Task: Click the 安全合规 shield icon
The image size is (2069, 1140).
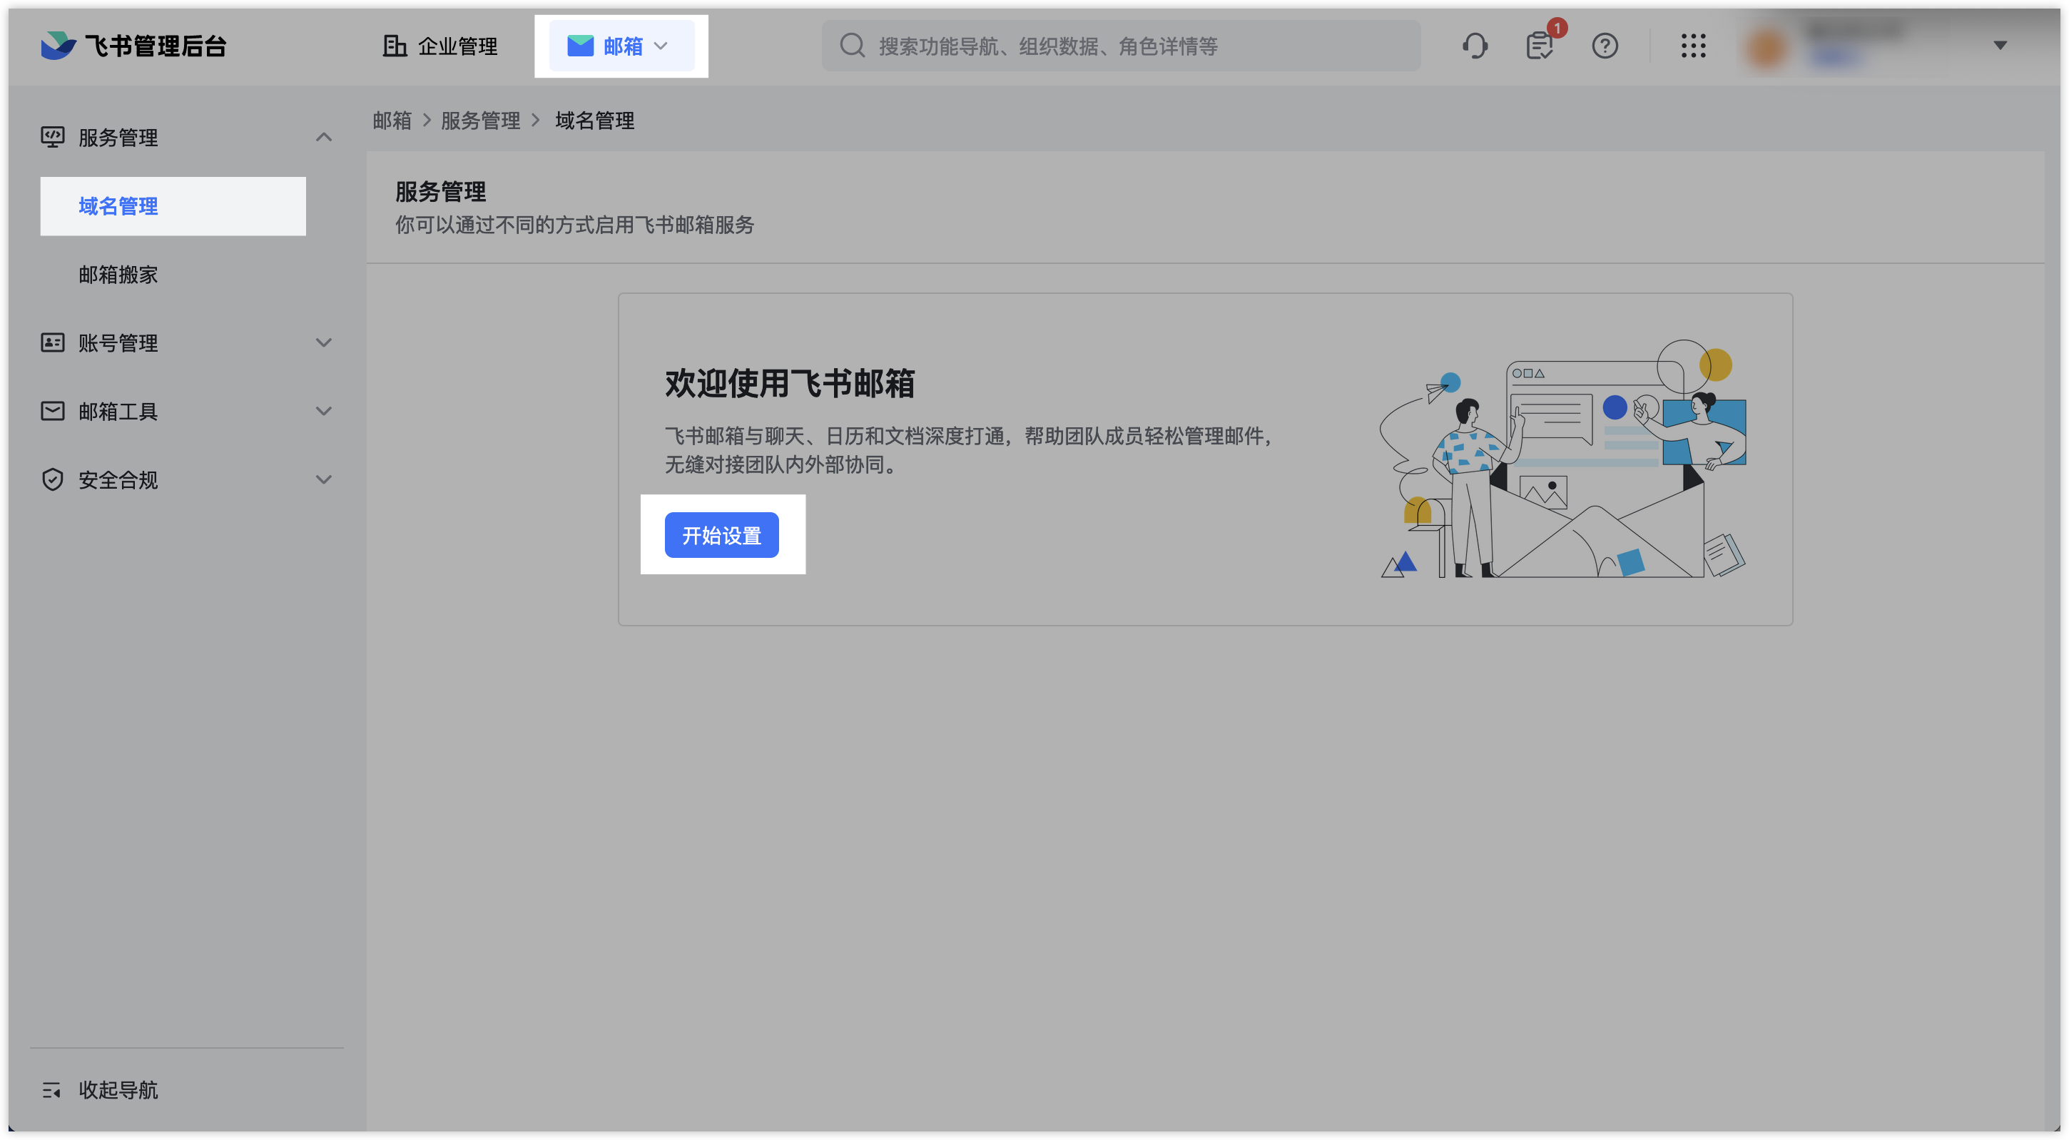Action: [52, 479]
